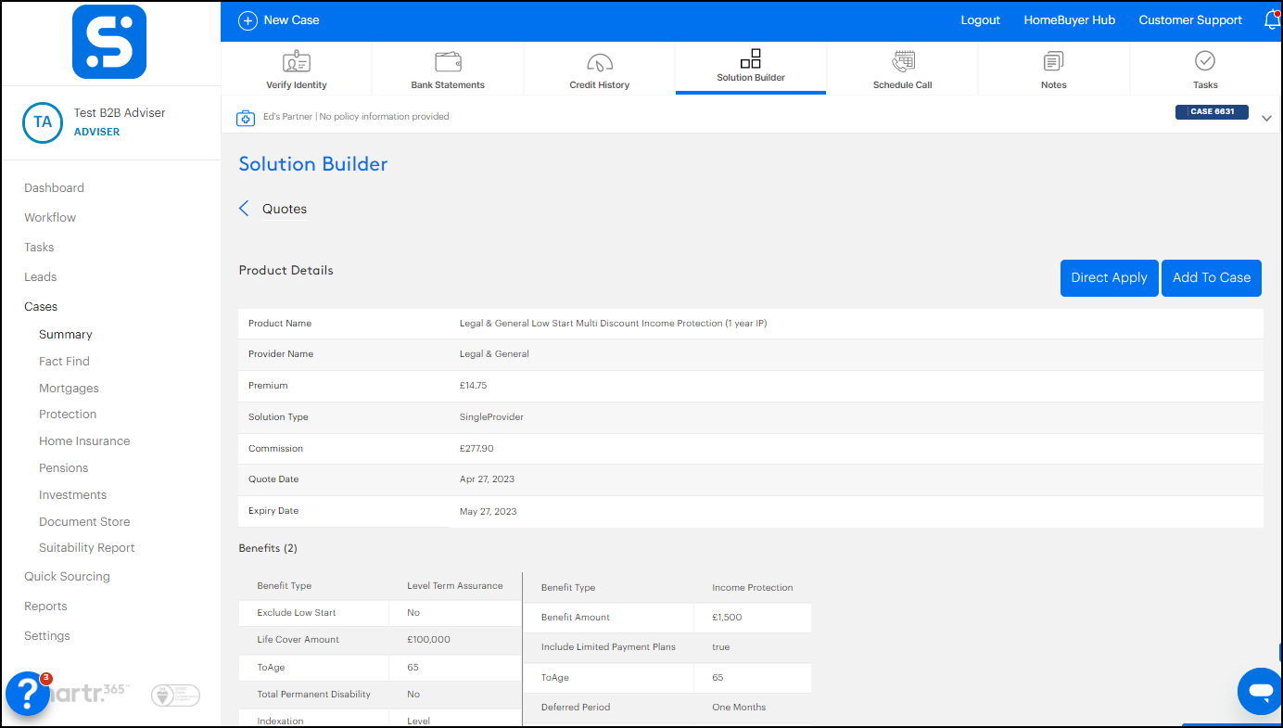Open the help question mark bubble
The height and width of the screenshot is (728, 1283).
tap(28, 694)
